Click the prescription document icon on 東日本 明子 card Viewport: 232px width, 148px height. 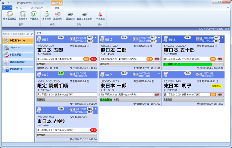coord(165,75)
